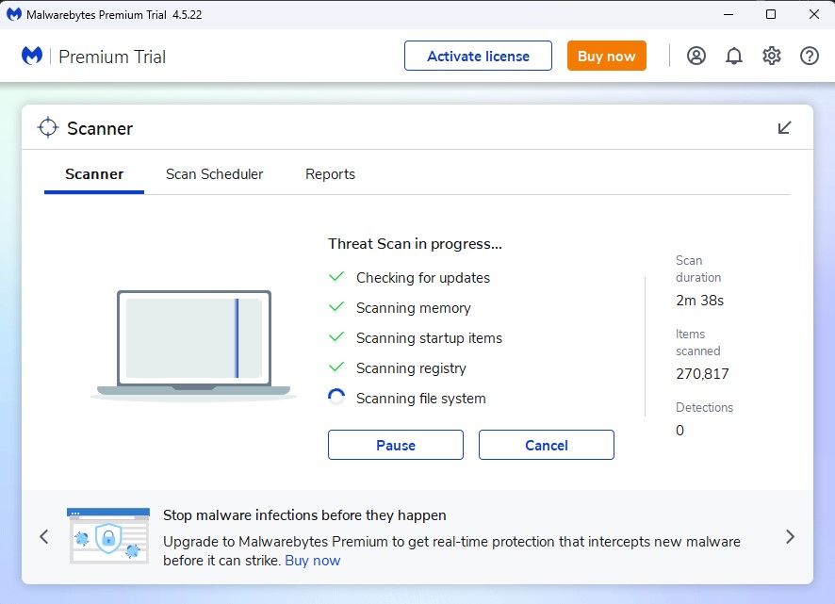
Task: Click the Threat Scan in progress heading
Action: tap(415, 244)
